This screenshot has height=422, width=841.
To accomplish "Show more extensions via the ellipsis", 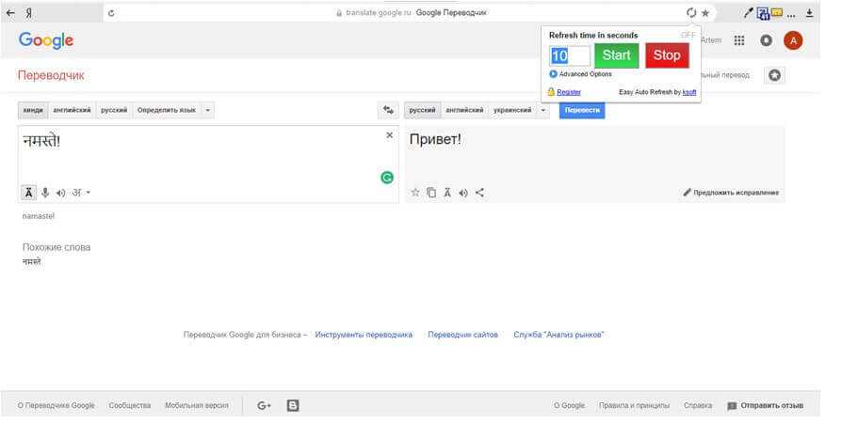I will (x=791, y=14).
